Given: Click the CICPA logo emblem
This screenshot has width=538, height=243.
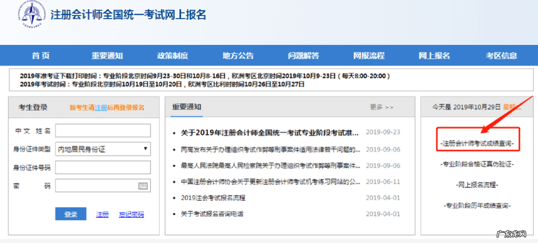Looking at the screenshot, I should pos(32,14).
